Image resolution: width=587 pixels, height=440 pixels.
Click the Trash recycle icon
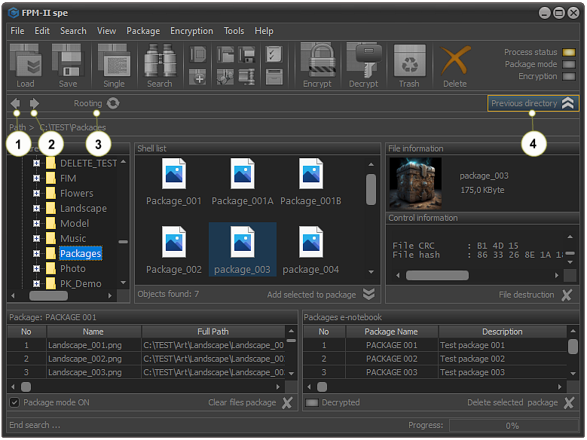pyautogui.click(x=409, y=61)
